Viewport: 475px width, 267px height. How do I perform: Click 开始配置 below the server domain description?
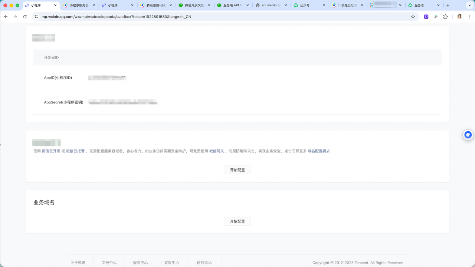pos(237,170)
